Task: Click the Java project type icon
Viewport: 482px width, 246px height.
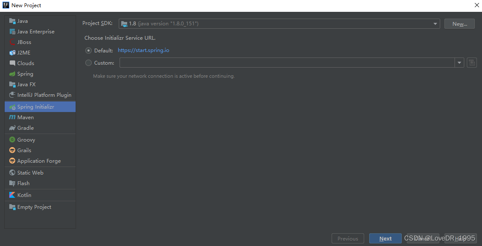Action: tap(12, 21)
